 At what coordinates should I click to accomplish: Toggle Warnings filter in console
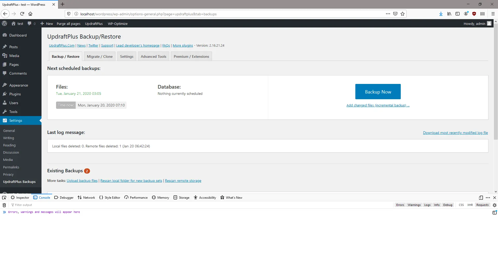point(414,205)
